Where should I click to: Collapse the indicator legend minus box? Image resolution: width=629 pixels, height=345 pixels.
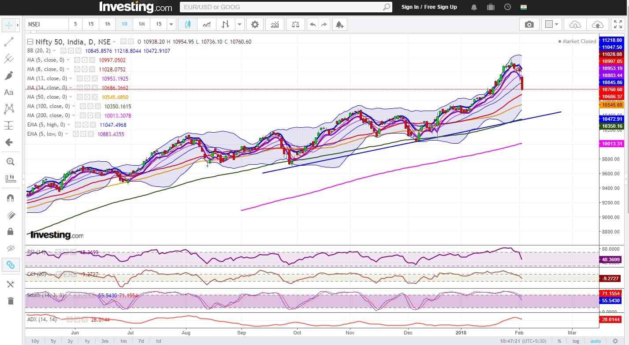30,42
